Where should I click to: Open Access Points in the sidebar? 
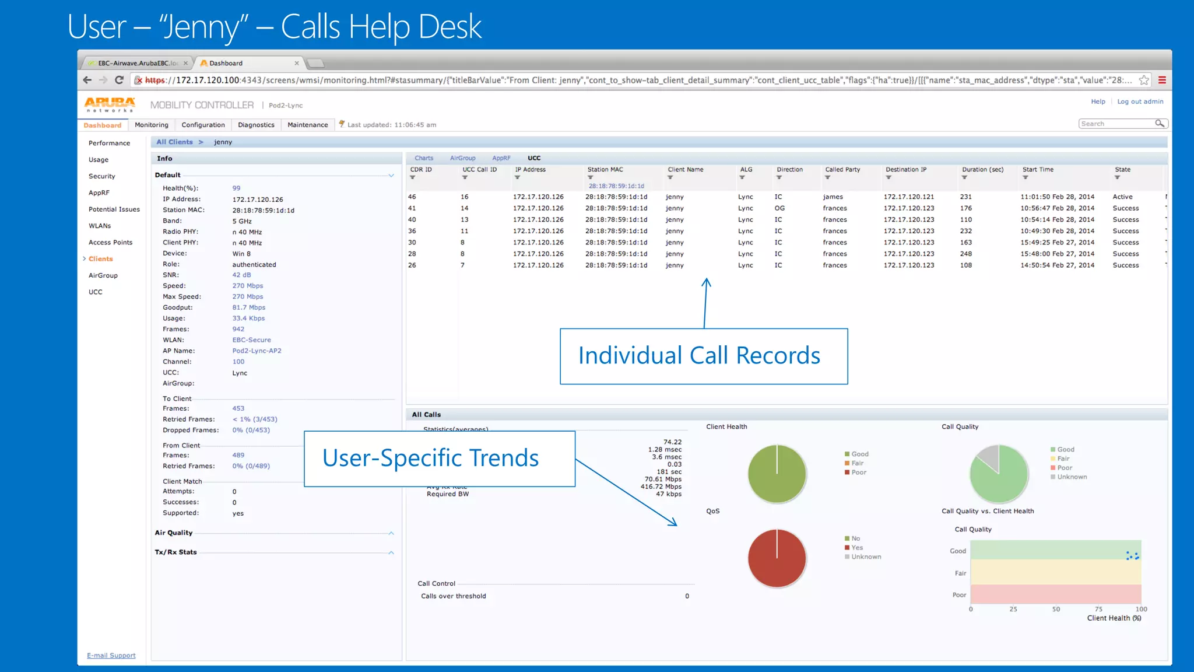[110, 242]
